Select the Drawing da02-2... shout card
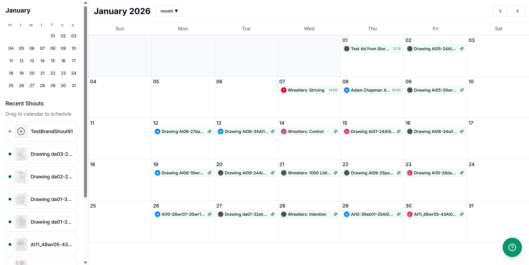This screenshot has width=529, height=265. point(41,176)
